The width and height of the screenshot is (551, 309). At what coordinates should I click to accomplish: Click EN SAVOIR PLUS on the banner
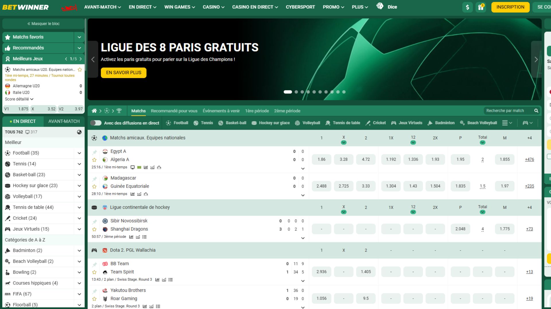pyautogui.click(x=123, y=73)
